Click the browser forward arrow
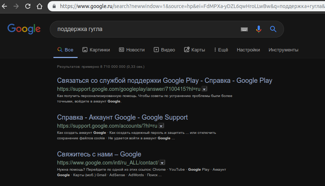The height and width of the screenshot is (186, 325). [x=16, y=6]
